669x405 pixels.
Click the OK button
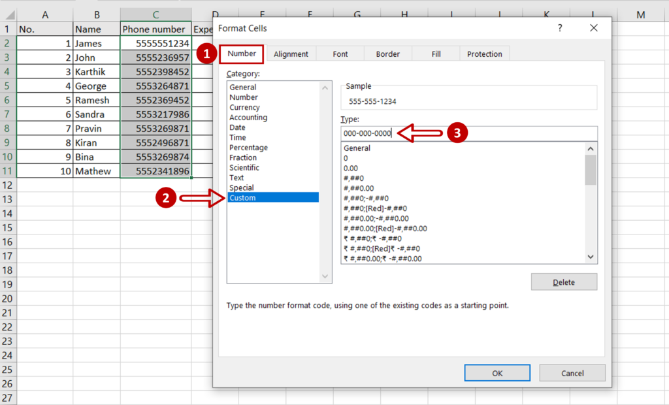pos(497,372)
